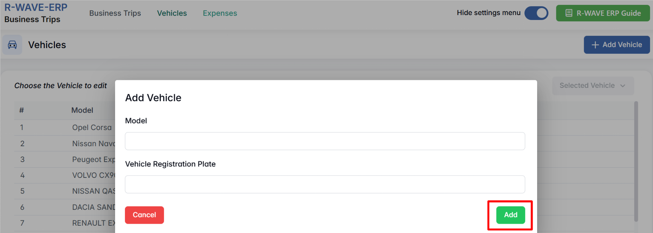The image size is (653, 233).
Task: Click the Model column header
Action: 82,110
